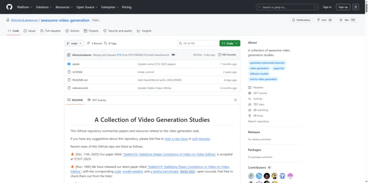Click the paper-list topic tag

pyautogui.click(x=279, y=68)
